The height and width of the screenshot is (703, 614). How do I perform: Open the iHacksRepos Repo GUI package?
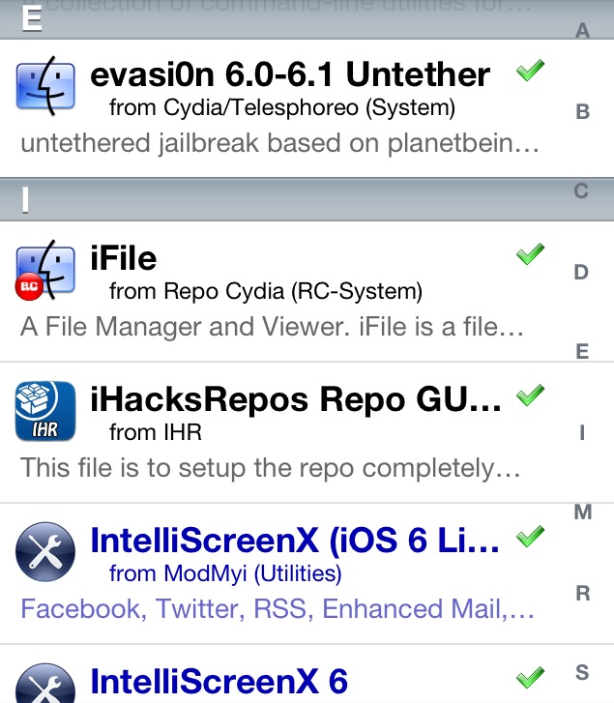pyautogui.click(x=295, y=399)
